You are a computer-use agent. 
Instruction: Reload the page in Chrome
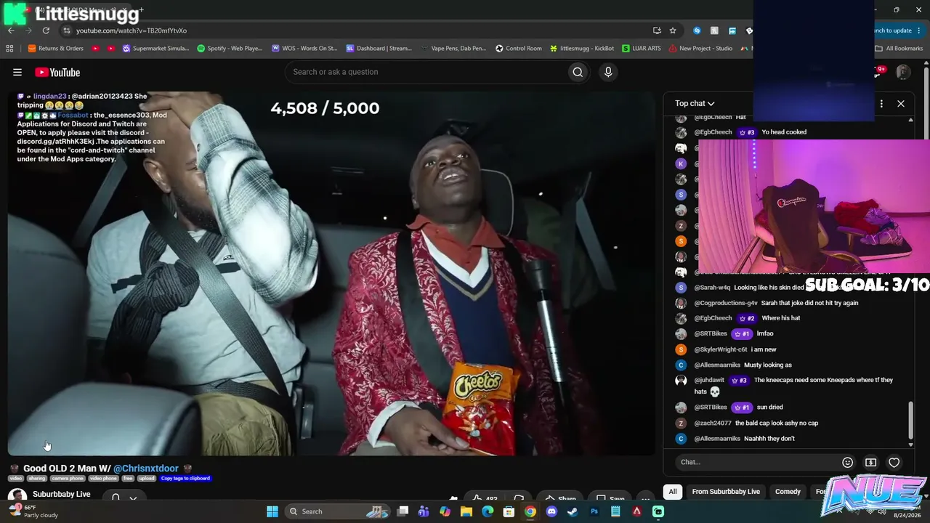[x=46, y=31]
